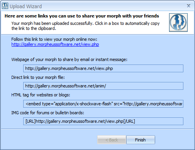Click the Morpheus faces logo in header
Screen dimensions: 195x150
click(178, 23)
